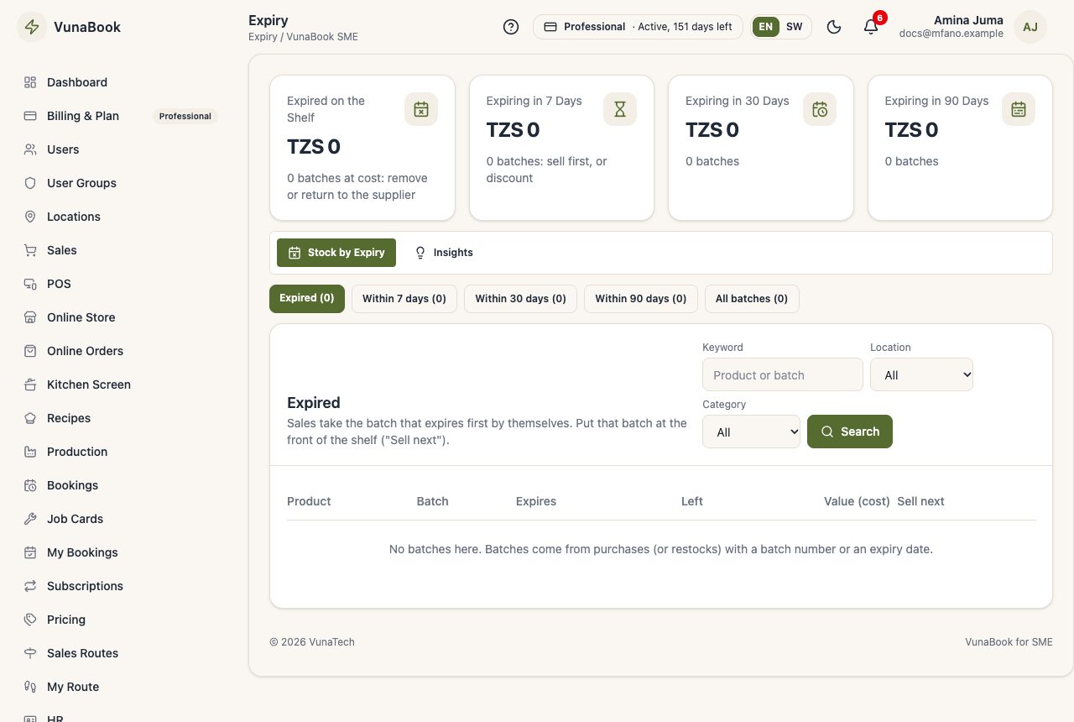1074x722 pixels.
Task: Filter by Within 7 days (0)
Action: tap(404, 299)
